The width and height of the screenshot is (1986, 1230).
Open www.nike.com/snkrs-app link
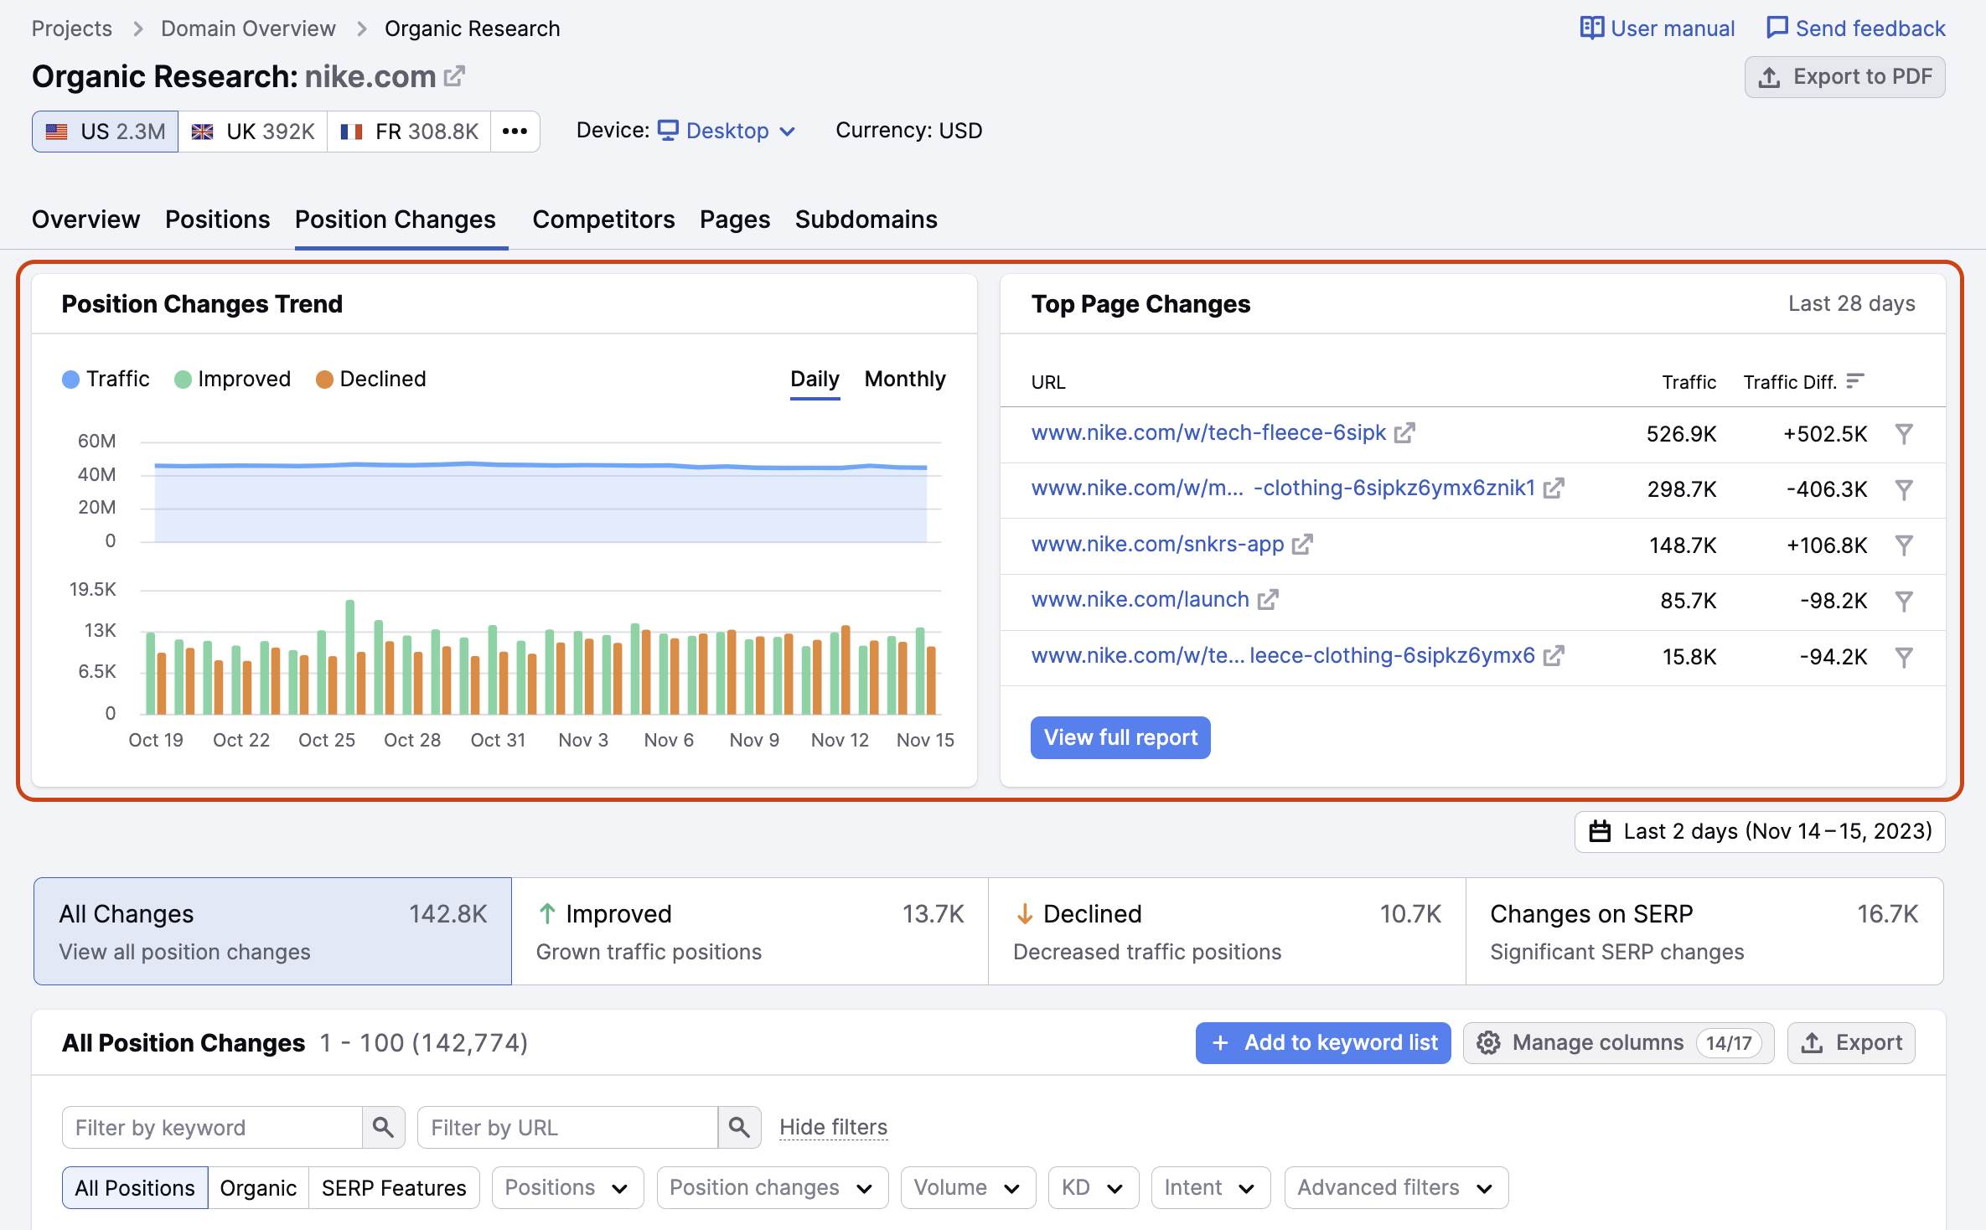point(1157,544)
